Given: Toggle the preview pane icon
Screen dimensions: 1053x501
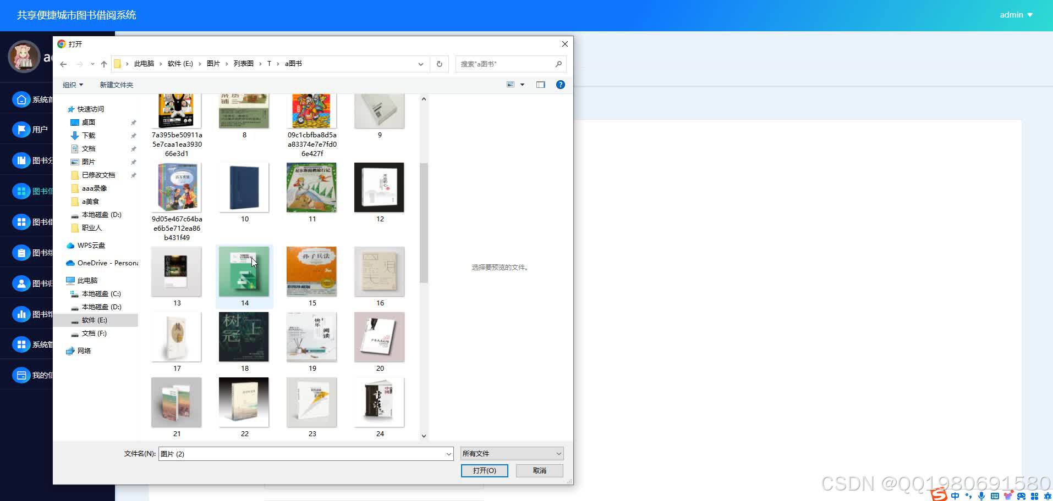Looking at the screenshot, I should (x=541, y=85).
